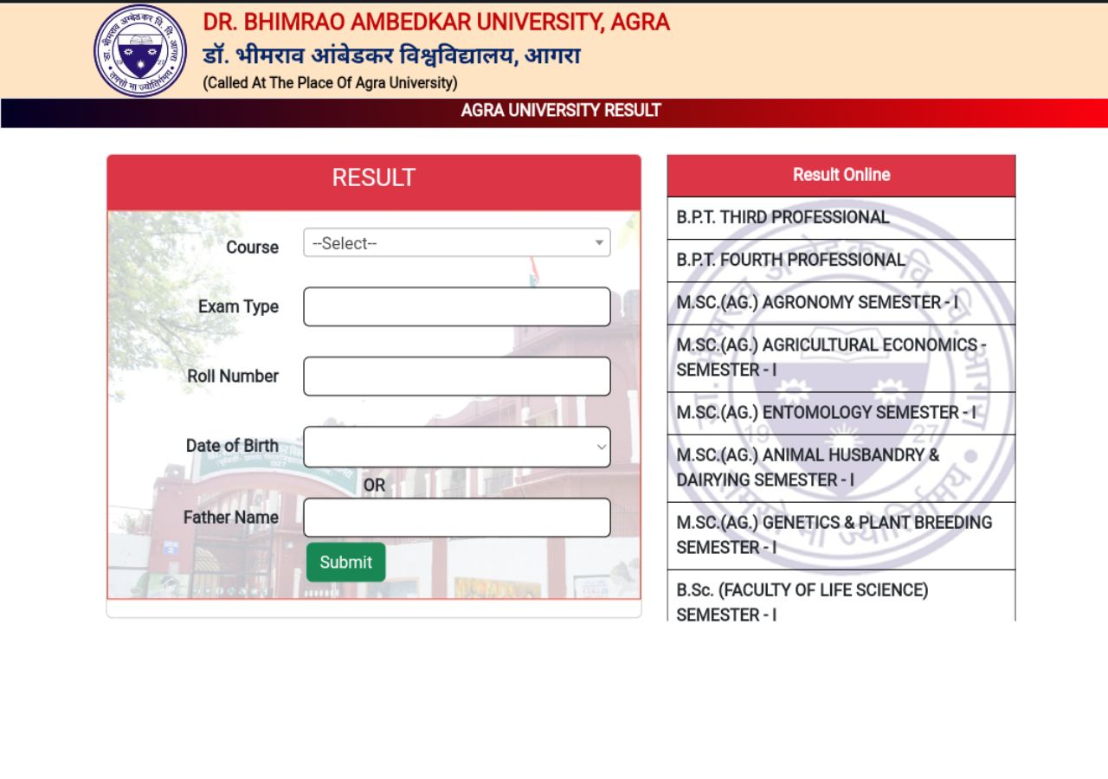Click the Exam Type label
Screen dimensions: 1108x779
tap(238, 306)
